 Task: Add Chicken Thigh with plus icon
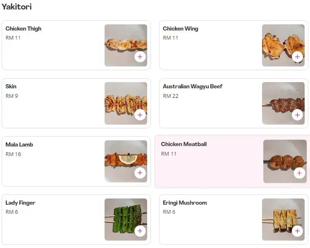point(140,57)
